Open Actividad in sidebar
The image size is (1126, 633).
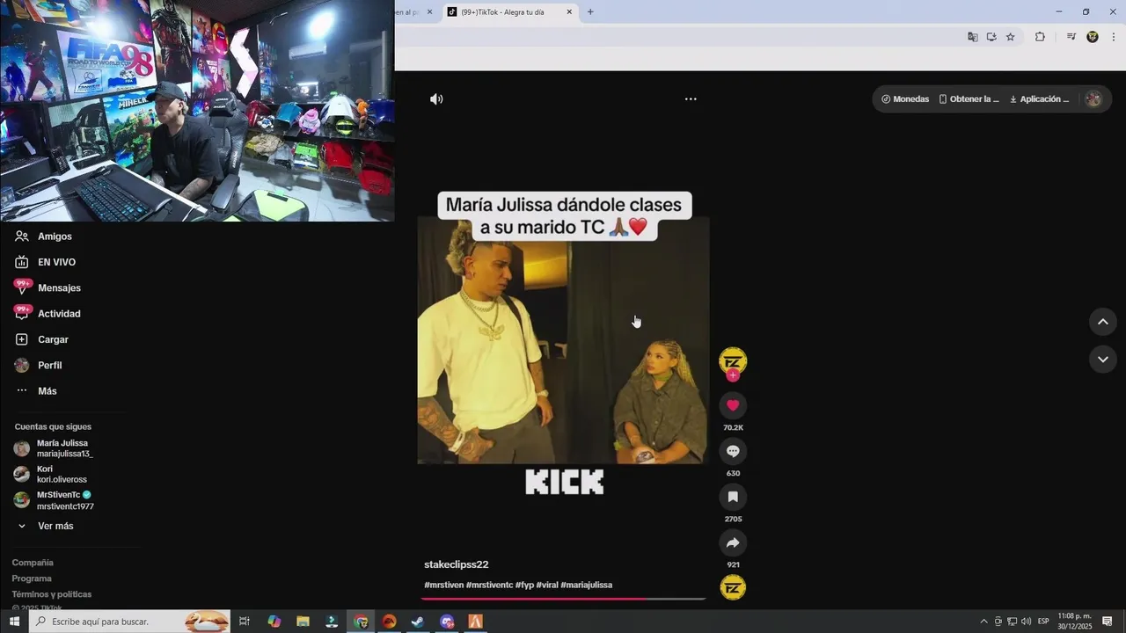(48, 314)
